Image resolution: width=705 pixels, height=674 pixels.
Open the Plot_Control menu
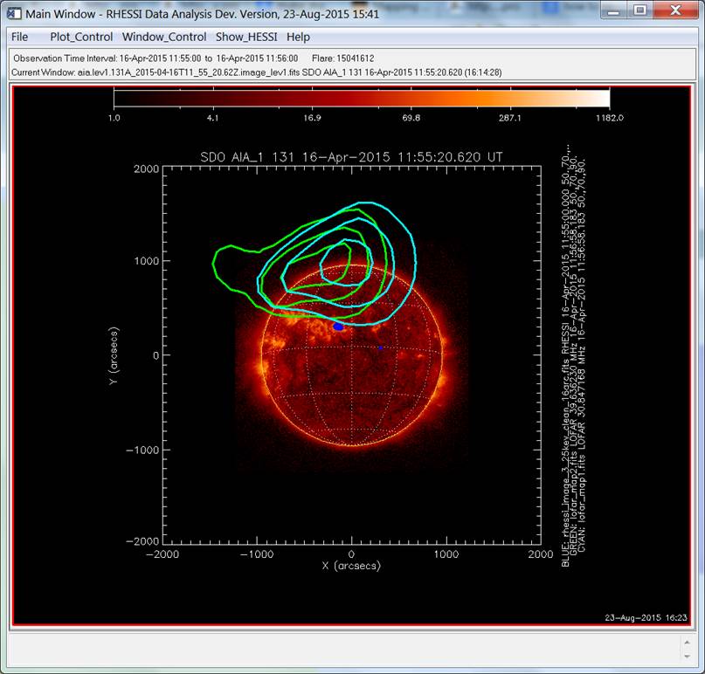(x=81, y=37)
